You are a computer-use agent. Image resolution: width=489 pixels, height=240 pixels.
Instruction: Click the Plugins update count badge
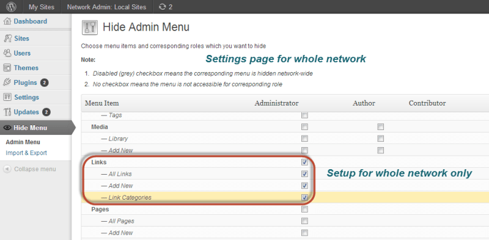[x=44, y=82]
